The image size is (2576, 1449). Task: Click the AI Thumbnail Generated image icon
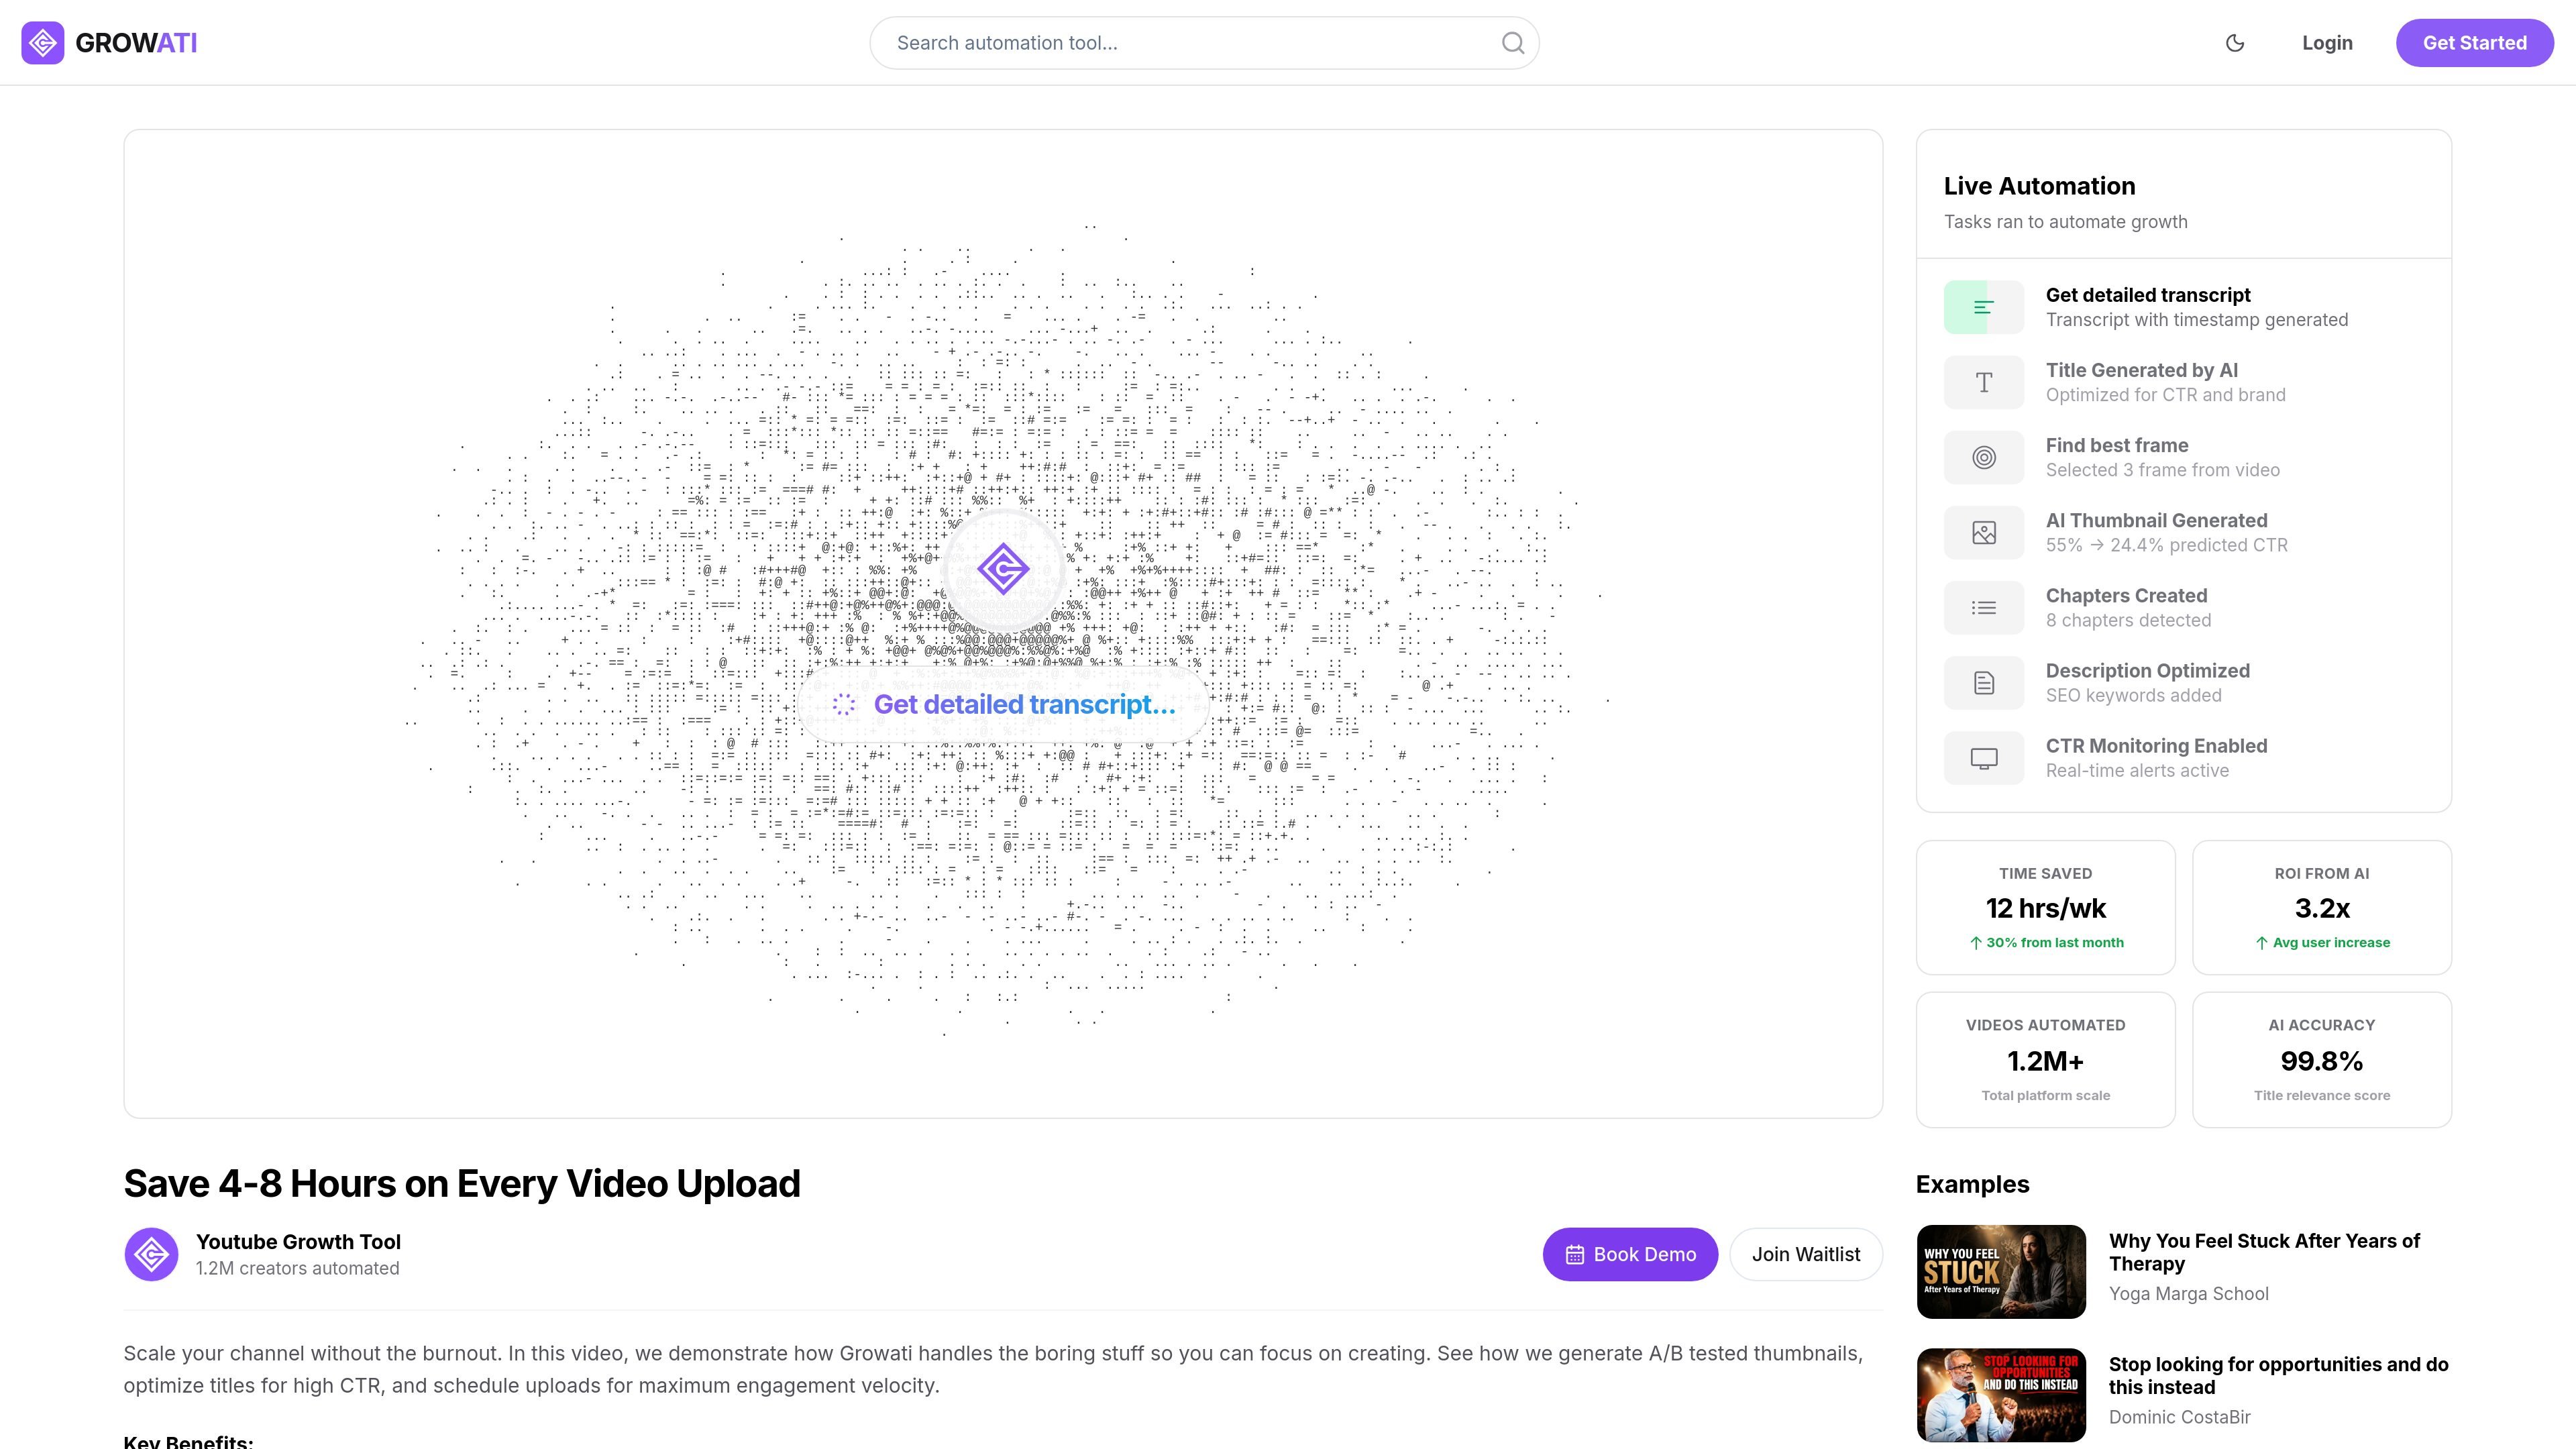pyautogui.click(x=1984, y=533)
